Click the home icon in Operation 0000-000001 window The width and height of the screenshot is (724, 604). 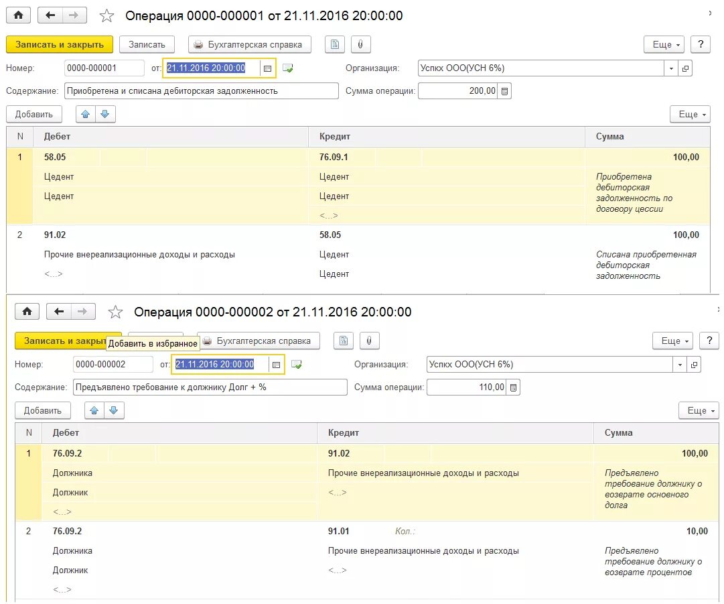(x=19, y=15)
